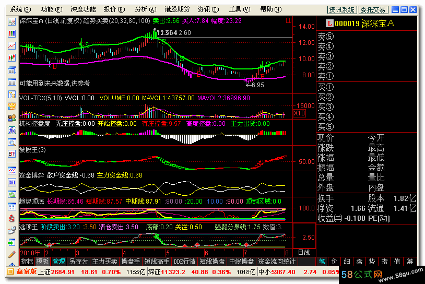Select the 筹 tab in right panel

pyautogui.click(x=410, y=261)
